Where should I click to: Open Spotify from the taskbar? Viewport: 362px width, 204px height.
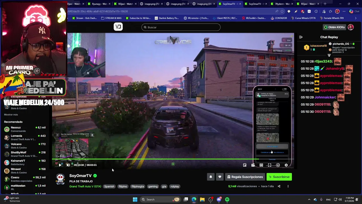[227, 199]
